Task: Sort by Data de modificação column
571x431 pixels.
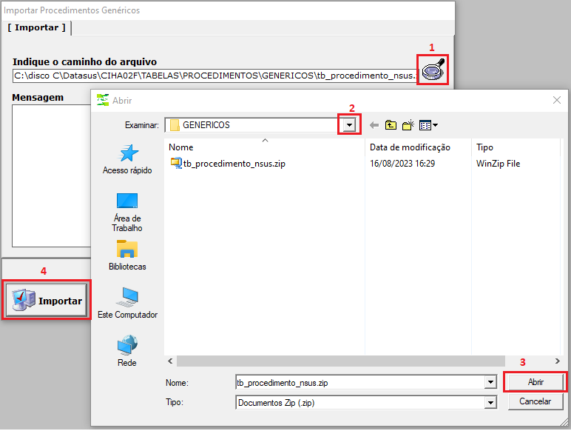Action: click(x=410, y=147)
